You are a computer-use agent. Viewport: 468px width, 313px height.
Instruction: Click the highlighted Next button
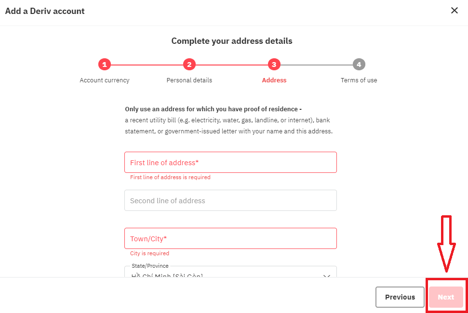coord(446,297)
